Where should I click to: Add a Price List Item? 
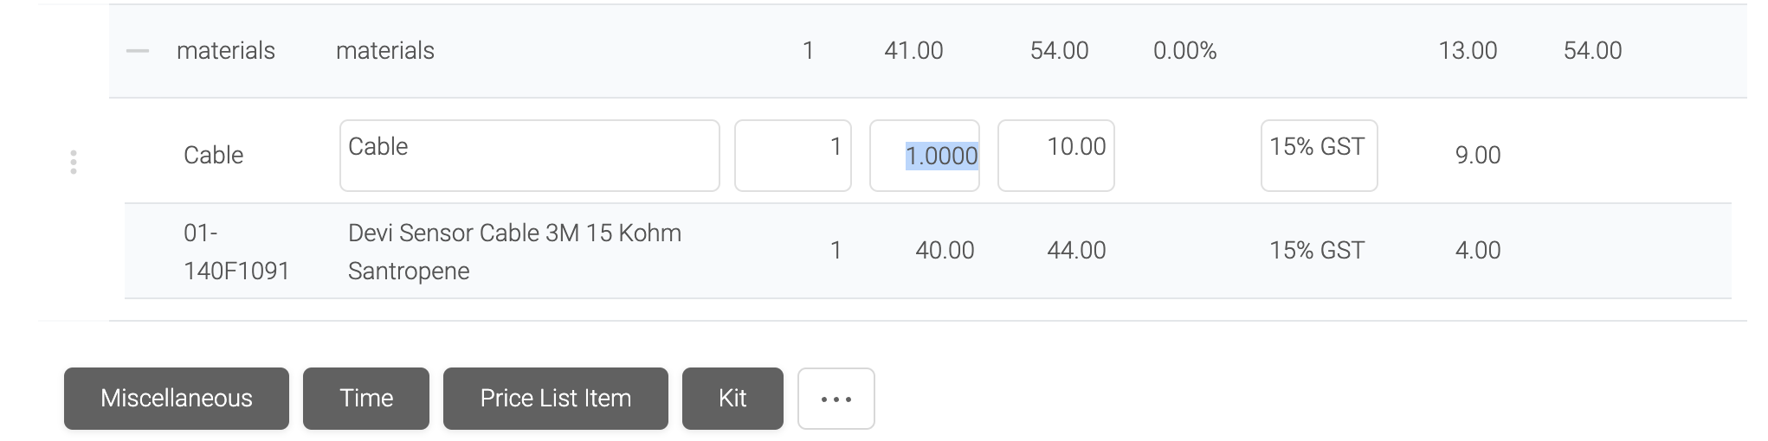pos(556,399)
